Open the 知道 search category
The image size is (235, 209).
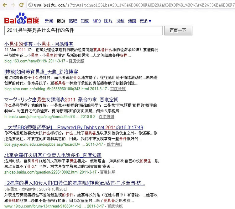[85, 21]
